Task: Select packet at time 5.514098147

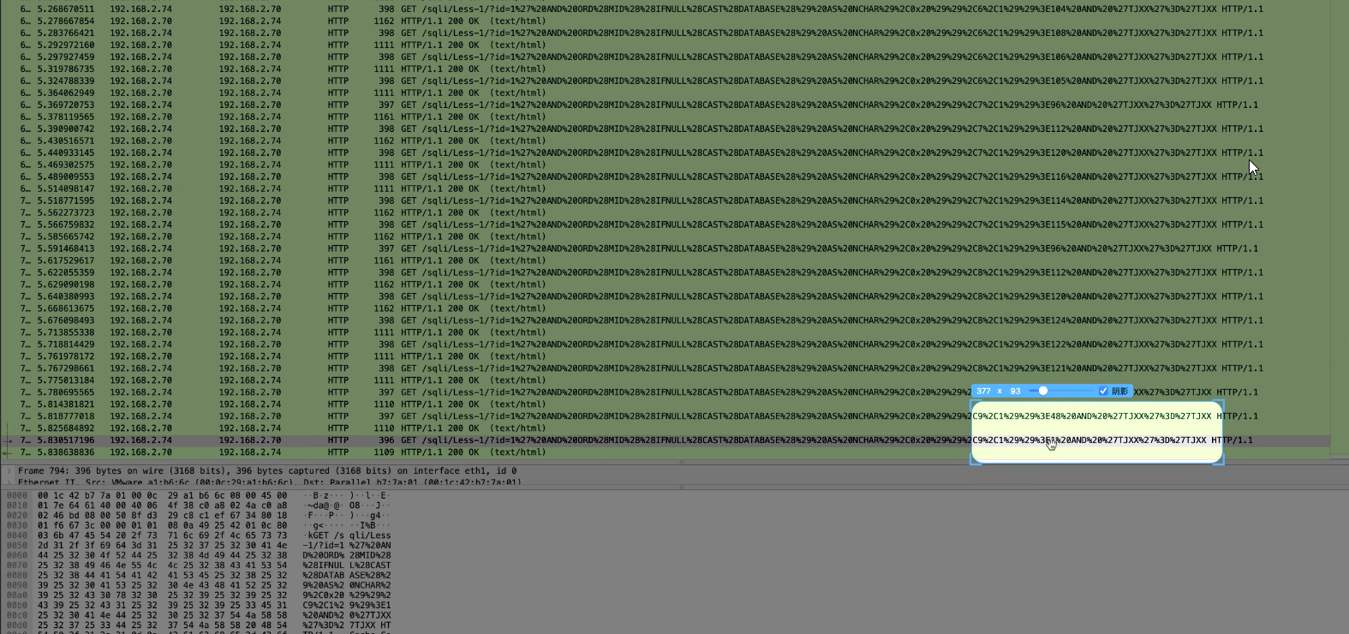Action: (666, 188)
